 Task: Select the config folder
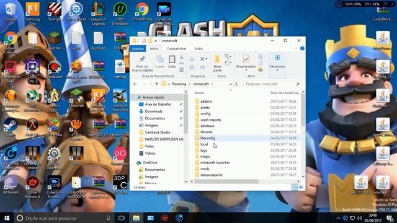pyautogui.click(x=205, y=114)
